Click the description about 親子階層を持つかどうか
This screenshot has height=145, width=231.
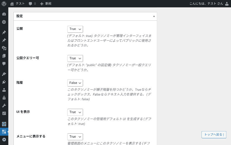point(109,94)
